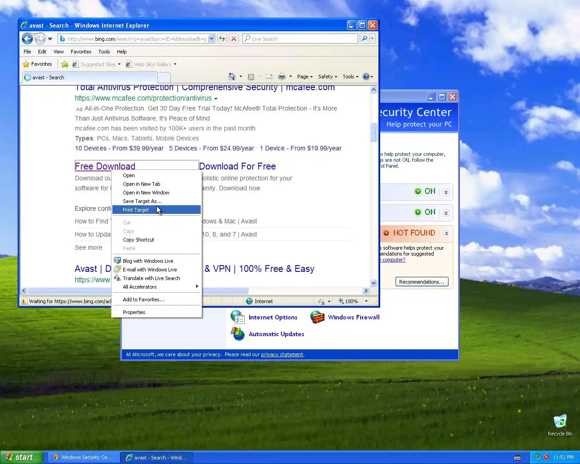This screenshot has width=580, height=464.
Task: Click the Read Mail envelope icon
Action: tap(269, 77)
